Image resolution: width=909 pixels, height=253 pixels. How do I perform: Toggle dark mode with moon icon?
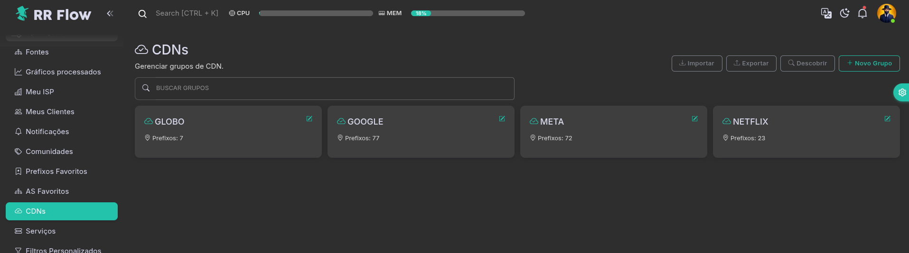[x=844, y=13]
